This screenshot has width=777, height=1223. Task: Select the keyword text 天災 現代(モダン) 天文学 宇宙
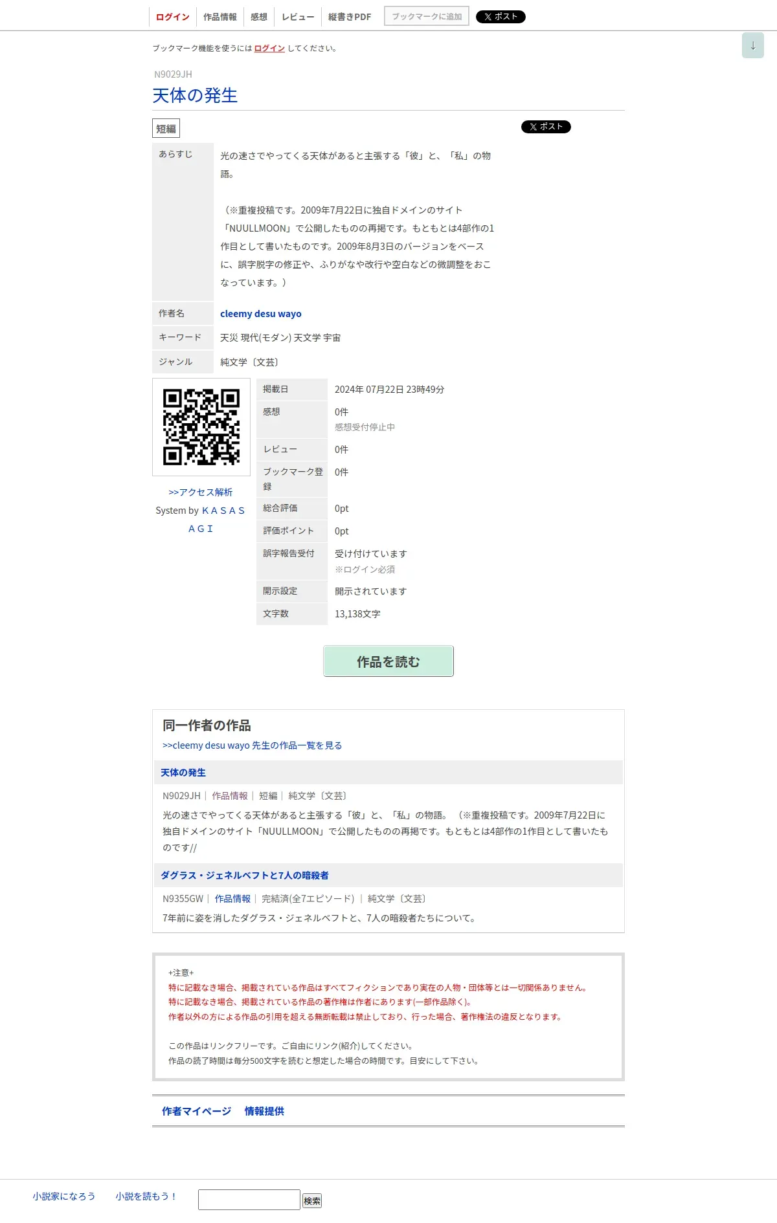(280, 338)
